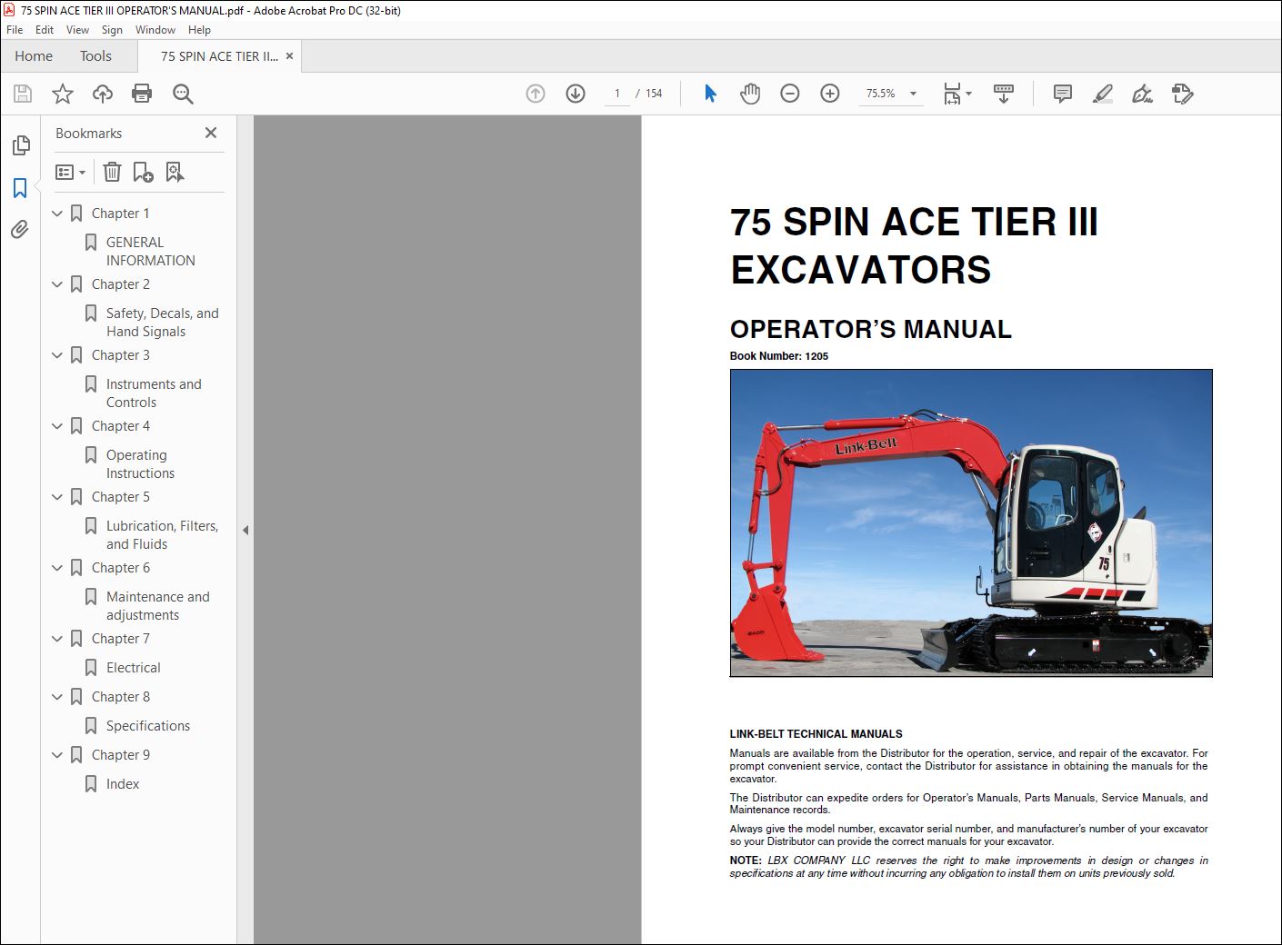Collapse the Chapter 8 bookmark
The image size is (1282, 945).
[57, 697]
